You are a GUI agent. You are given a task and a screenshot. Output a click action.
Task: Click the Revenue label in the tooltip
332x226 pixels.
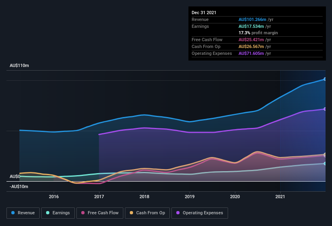tap(200, 19)
